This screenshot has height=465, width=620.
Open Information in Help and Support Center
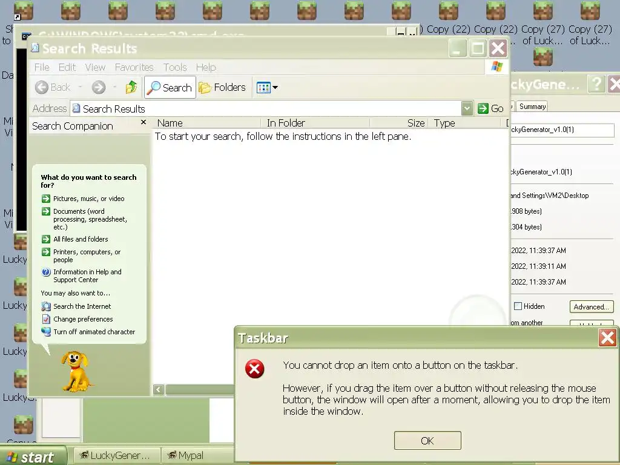pos(87,275)
